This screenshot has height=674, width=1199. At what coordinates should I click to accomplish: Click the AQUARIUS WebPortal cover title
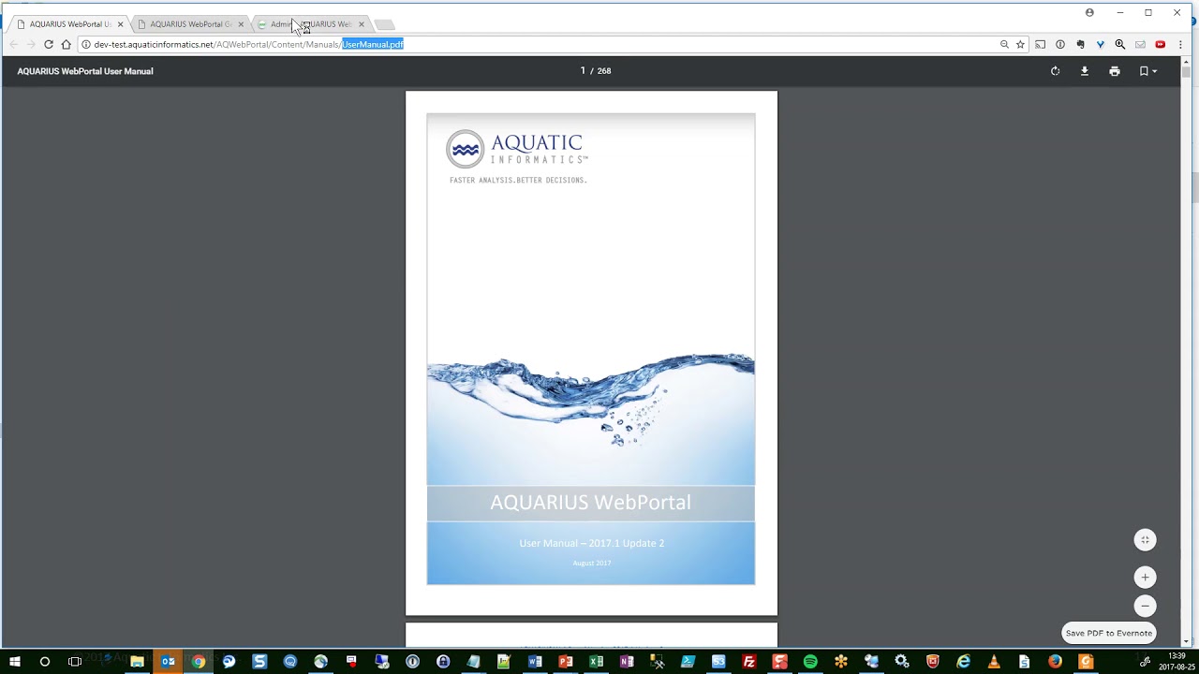(590, 503)
